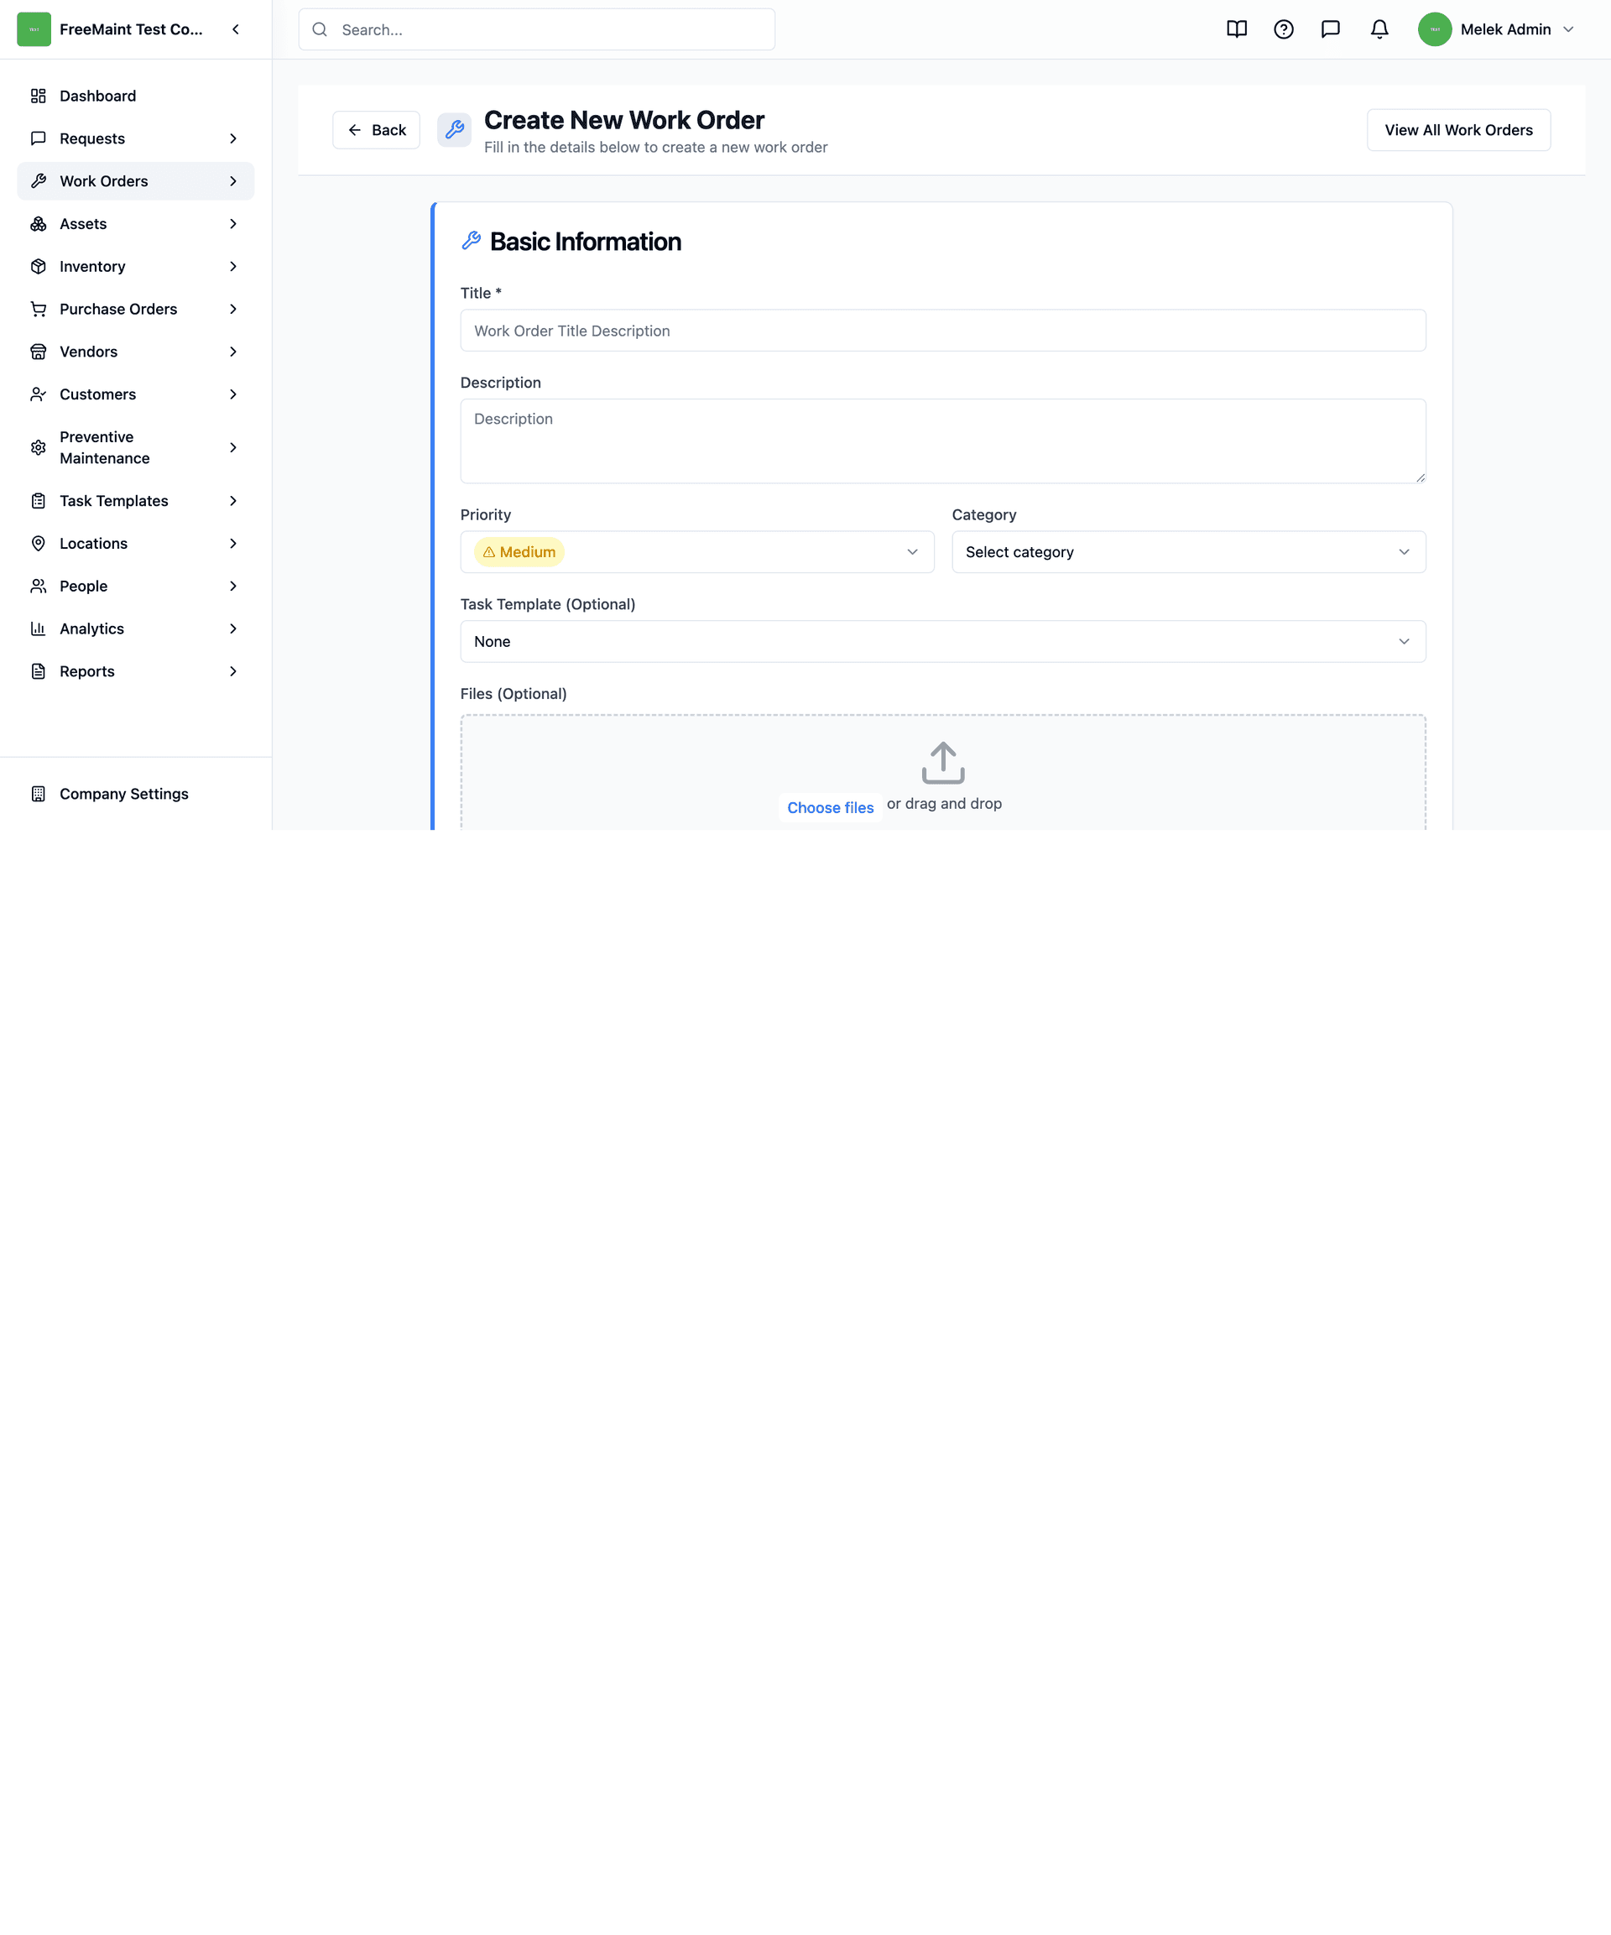Viewport: 1611px width, 1935px height.
Task: Click the Reports document icon
Action: pos(38,670)
